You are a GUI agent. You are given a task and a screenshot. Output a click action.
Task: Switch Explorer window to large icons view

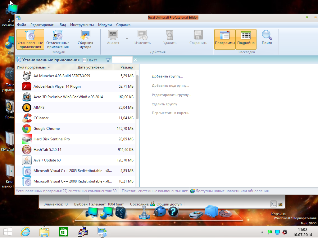(x=280, y=204)
